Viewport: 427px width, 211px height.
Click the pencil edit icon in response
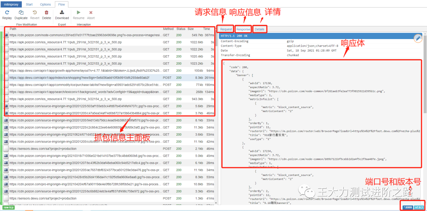(418, 39)
